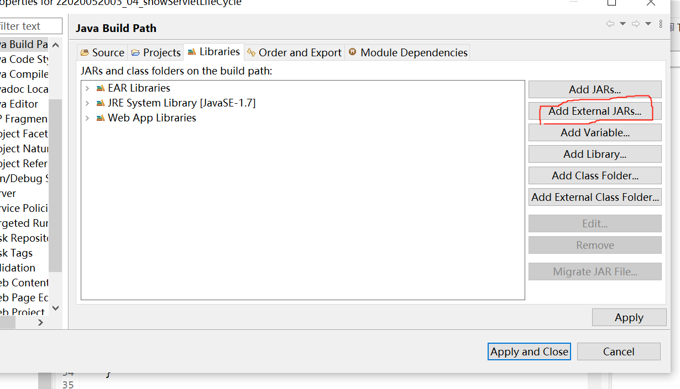Open the three-dot view menu icon
Screen dimensions: 680x389
coord(661,24)
